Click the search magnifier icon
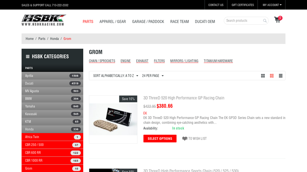The width and height of the screenshot is (307, 172). pos(265,21)
